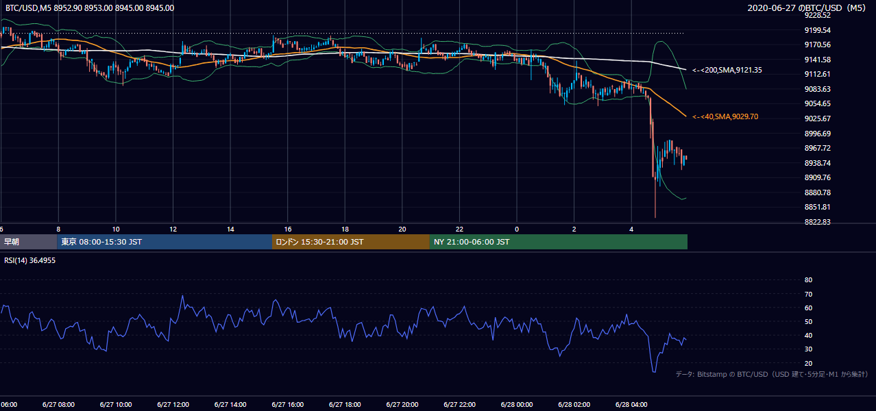Click RSI axis level 80
The image size is (876, 411).
click(808, 280)
